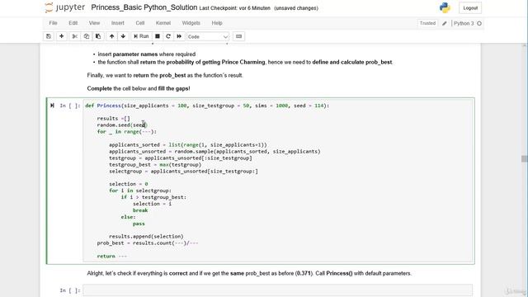Image resolution: width=528 pixels, height=297 pixels.
Task: Interrupt the kernel with stop icon
Action: 158,36
